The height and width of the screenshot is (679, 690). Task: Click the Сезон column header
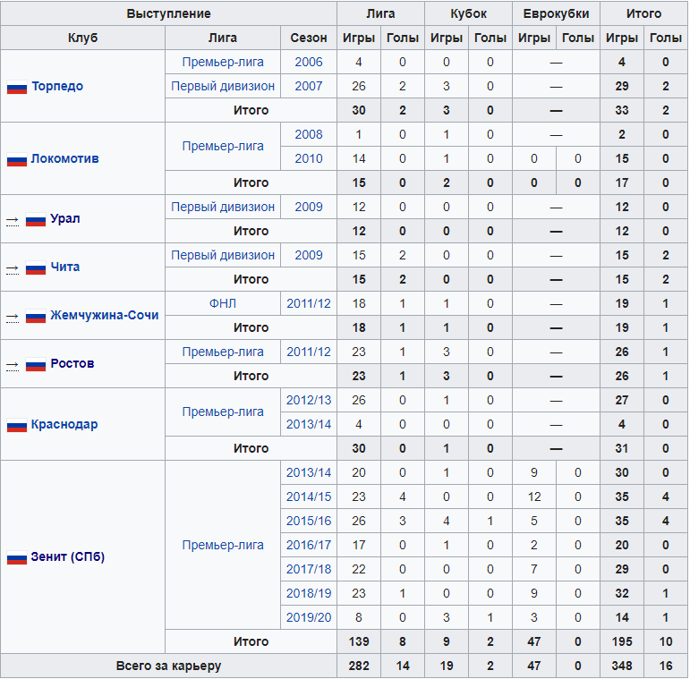[x=309, y=38]
